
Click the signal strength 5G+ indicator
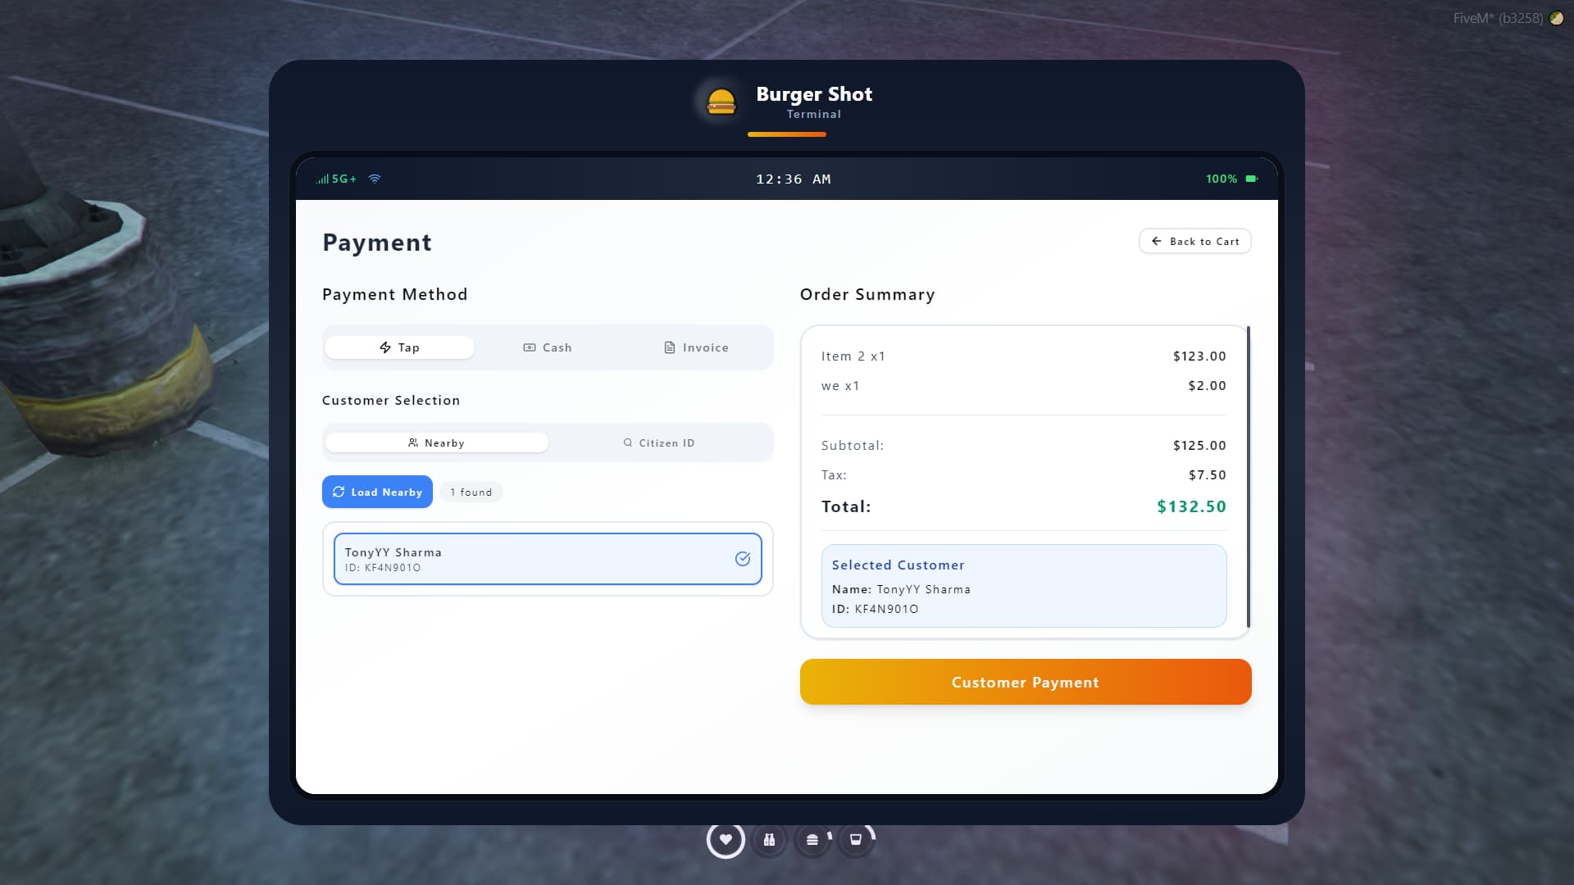(337, 179)
